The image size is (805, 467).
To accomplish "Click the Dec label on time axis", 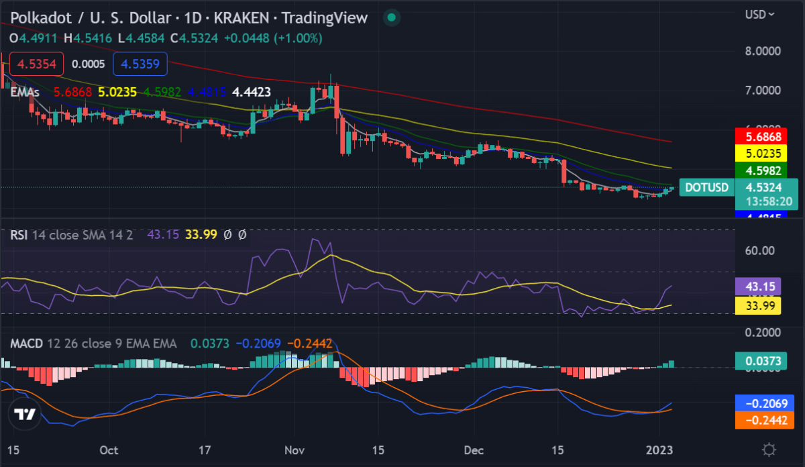I will pos(474,450).
